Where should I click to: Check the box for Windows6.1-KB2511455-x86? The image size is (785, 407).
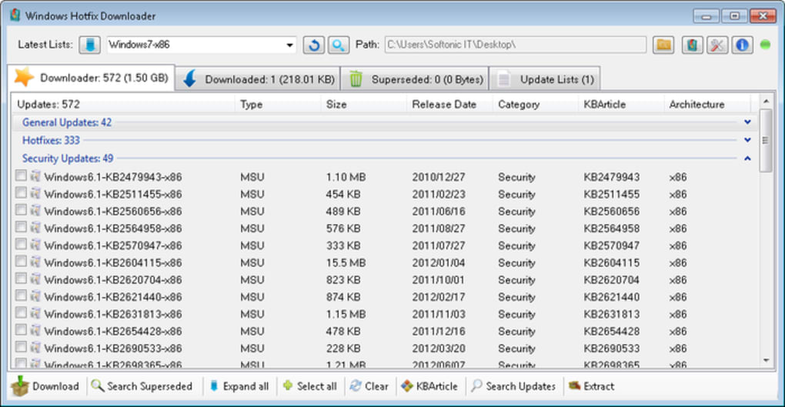tap(21, 193)
